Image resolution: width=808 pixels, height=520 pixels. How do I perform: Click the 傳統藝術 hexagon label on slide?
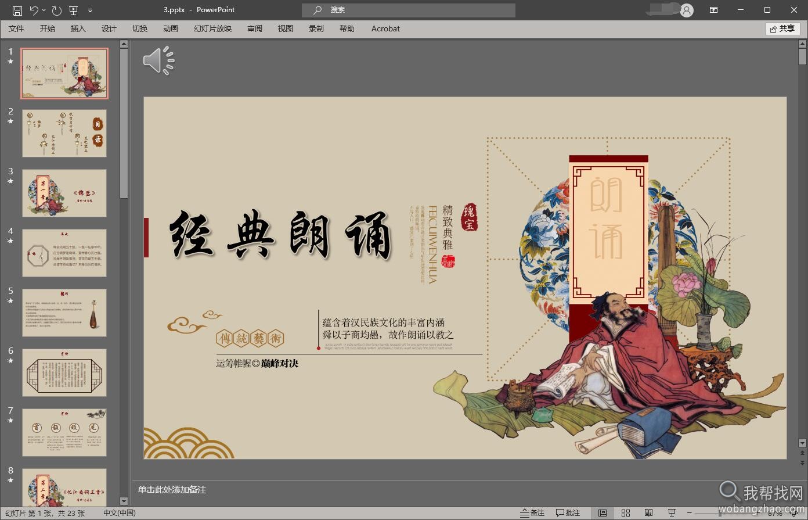(250, 338)
